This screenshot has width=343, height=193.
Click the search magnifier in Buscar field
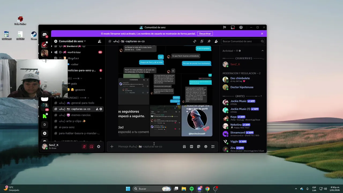[x=262, y=41]
